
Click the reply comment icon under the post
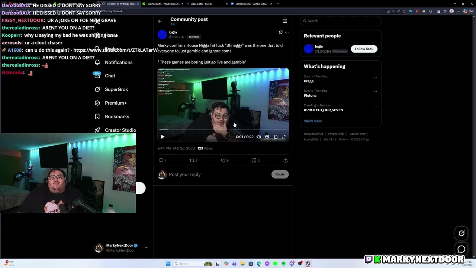coord(161,160)
